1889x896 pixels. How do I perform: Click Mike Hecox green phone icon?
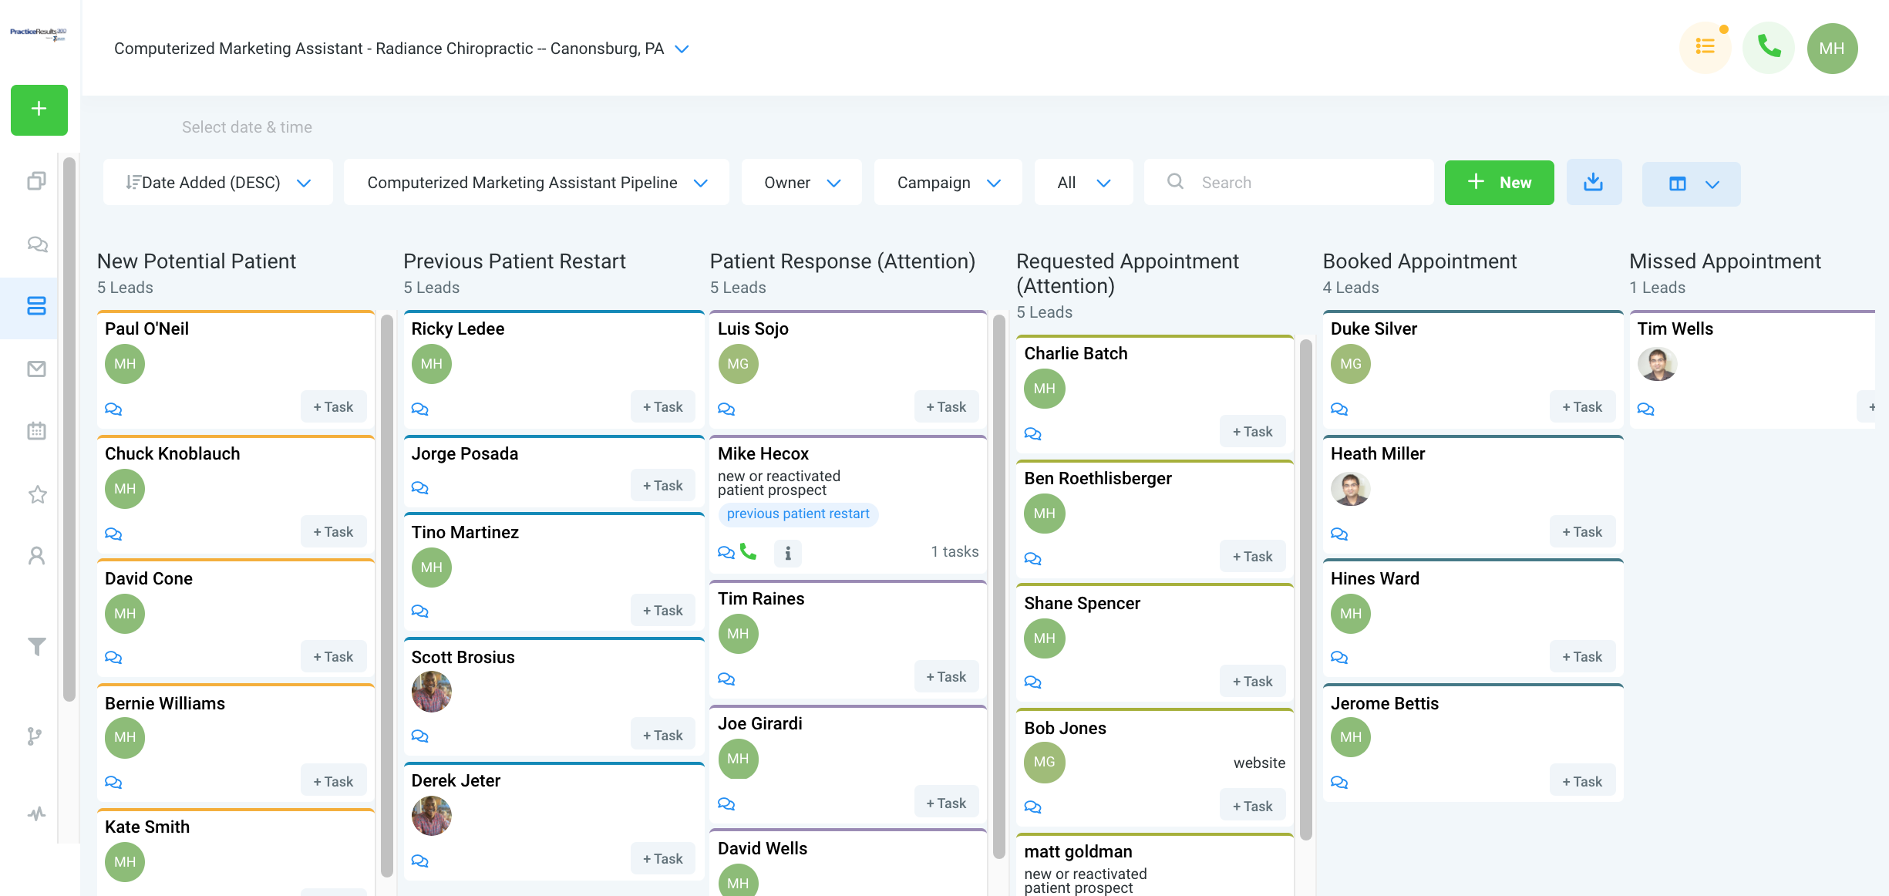(748, 551)
